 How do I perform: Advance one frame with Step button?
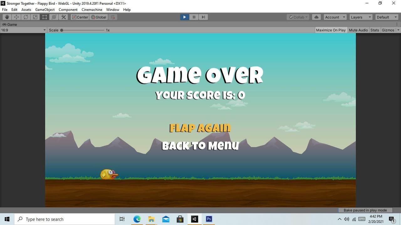203,17
